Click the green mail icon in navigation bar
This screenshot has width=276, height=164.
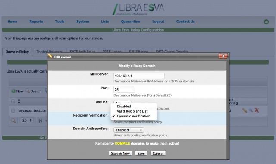[266, 22]
